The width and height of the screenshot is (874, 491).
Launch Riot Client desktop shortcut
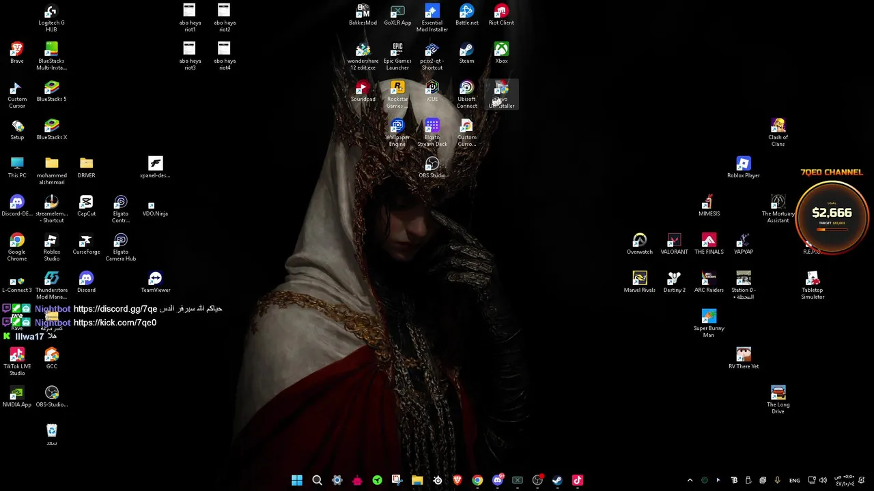501,15
